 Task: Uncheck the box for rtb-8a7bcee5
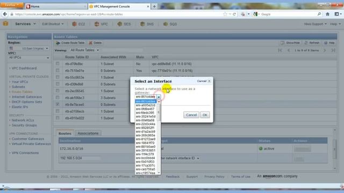[58, 105]
